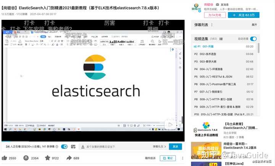Viewport: 275px width, 166px height.
Task: Send danmaku with the 发送 button
Action: pyautogui.click(x=175, y=147)
